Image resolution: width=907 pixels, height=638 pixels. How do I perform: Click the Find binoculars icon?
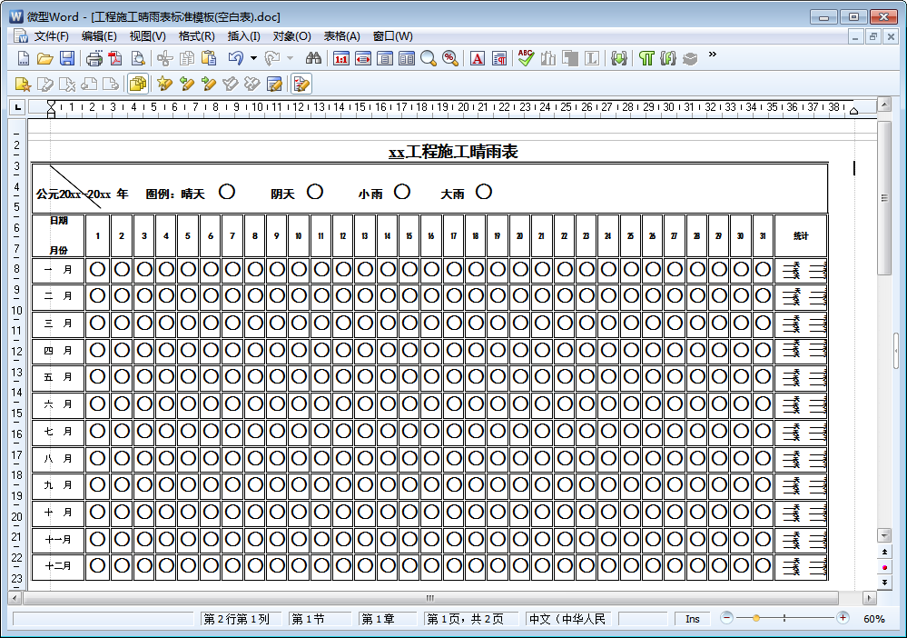pos(313,58)
